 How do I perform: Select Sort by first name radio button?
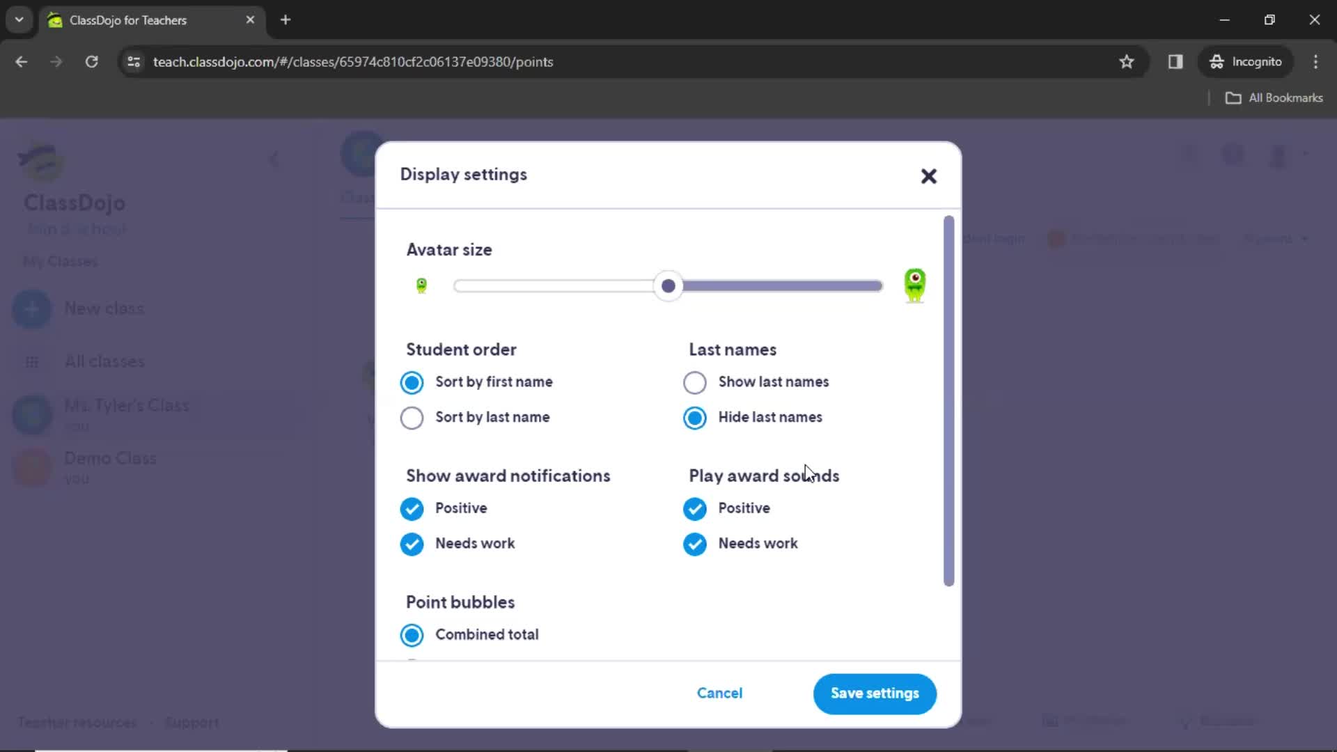412,382
